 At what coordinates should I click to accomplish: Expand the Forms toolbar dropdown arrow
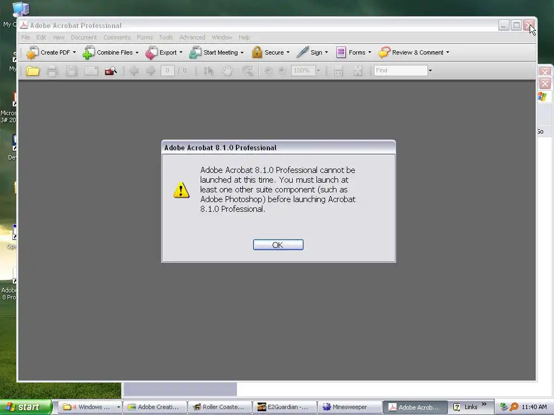pos(370,52)
